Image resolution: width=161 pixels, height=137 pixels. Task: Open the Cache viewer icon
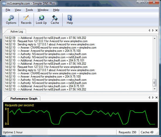[55, 18]
